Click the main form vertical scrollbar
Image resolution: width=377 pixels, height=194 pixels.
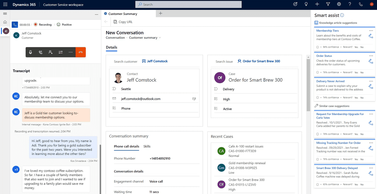(308, 84)
